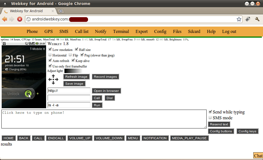The width and height of the screenshot is (263, 160).
Task: Click the VOLUME_DOWN key button
Action: (x=109, y=138)
